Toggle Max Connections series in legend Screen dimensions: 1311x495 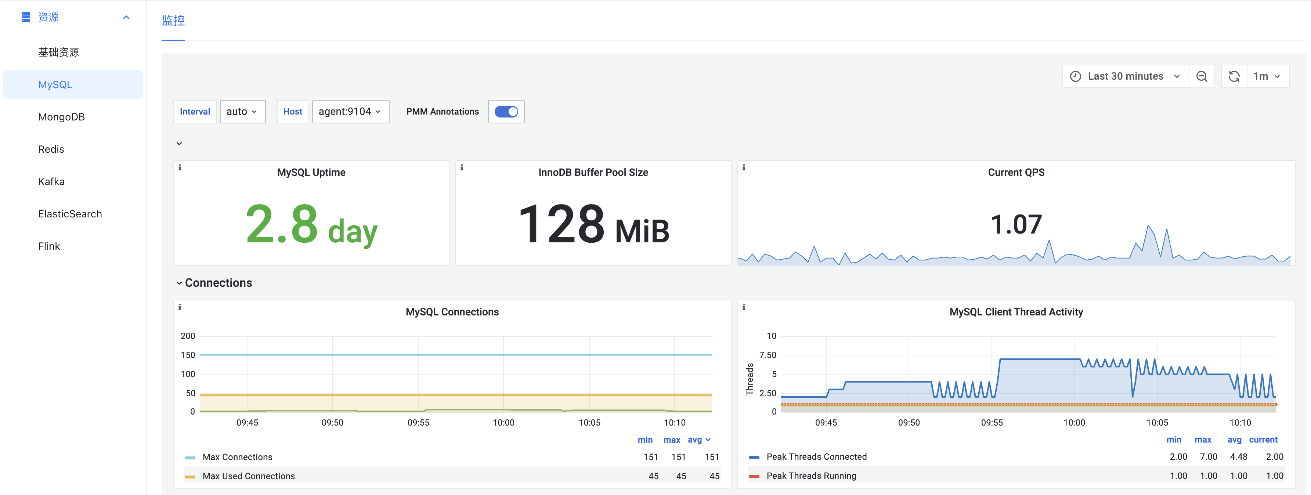pos(237,457)
